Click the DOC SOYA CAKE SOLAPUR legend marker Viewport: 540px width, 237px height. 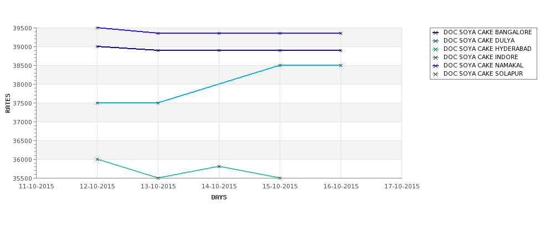436,74
